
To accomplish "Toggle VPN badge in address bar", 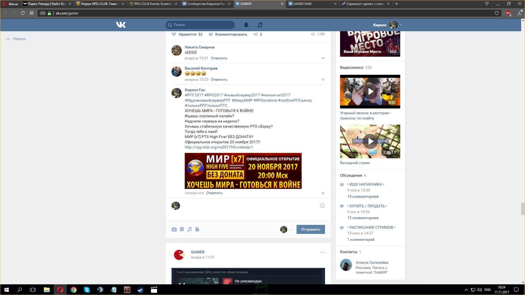I will click(x=42, y=13).
